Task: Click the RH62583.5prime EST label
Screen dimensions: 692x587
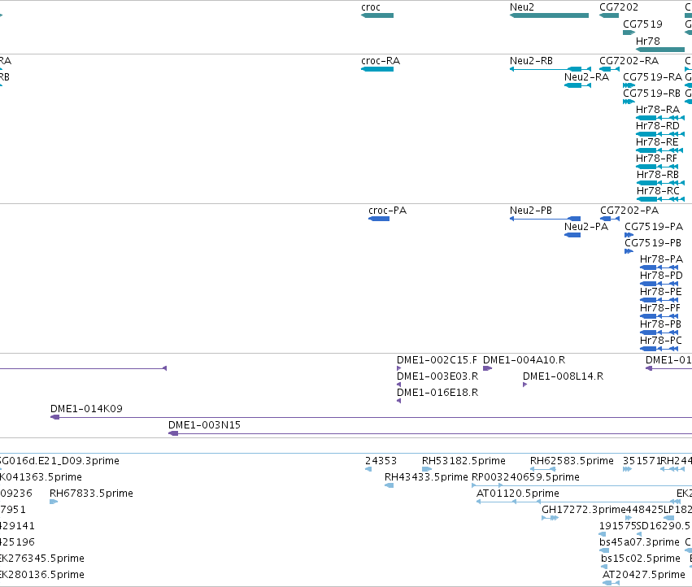Action: [x=572, y=461]
